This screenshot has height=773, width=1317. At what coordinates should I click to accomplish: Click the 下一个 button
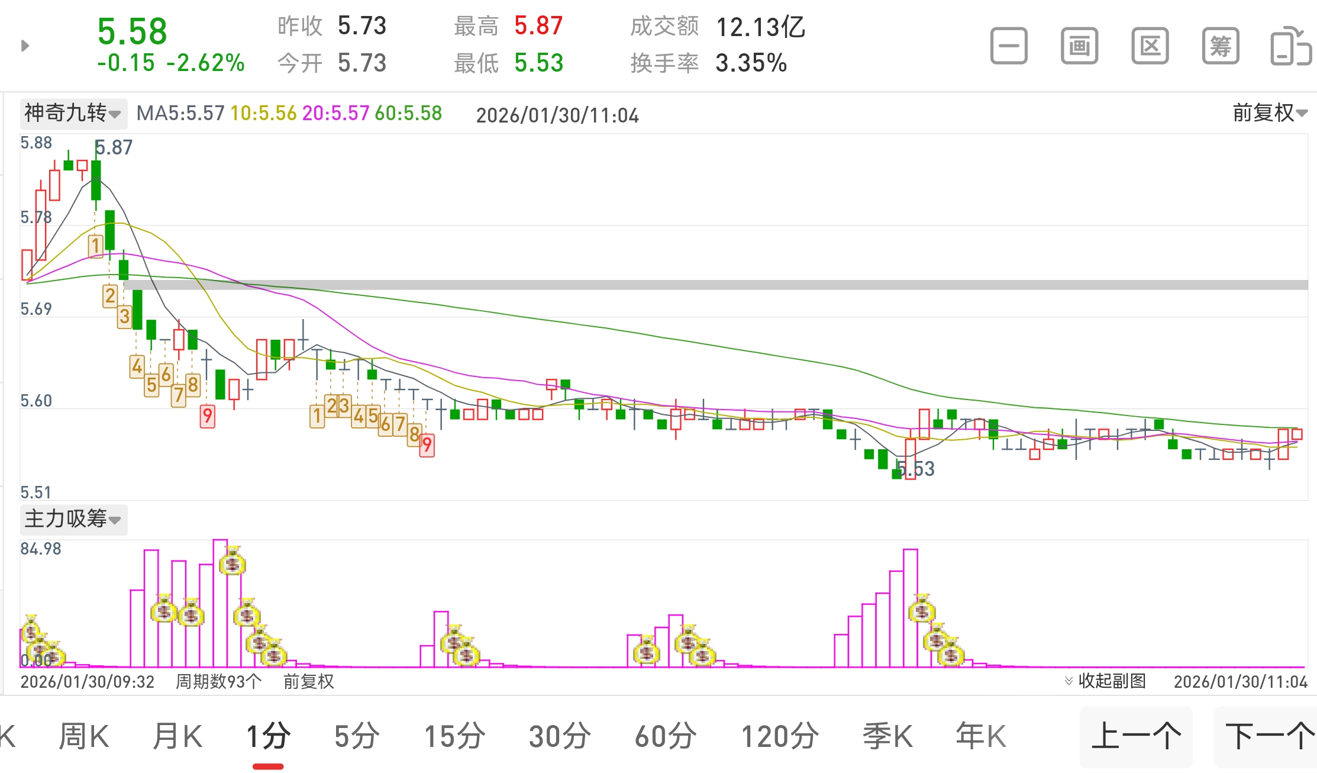pos(1266,736)
